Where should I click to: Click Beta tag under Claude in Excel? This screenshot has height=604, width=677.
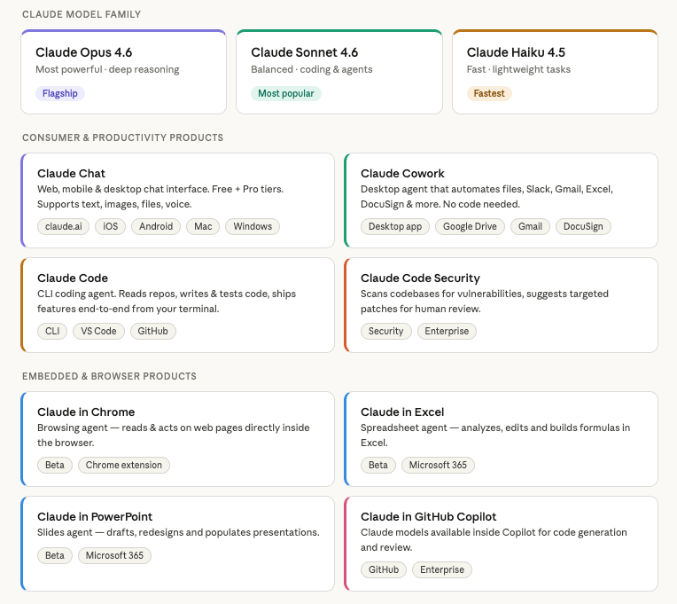(378, 465)
